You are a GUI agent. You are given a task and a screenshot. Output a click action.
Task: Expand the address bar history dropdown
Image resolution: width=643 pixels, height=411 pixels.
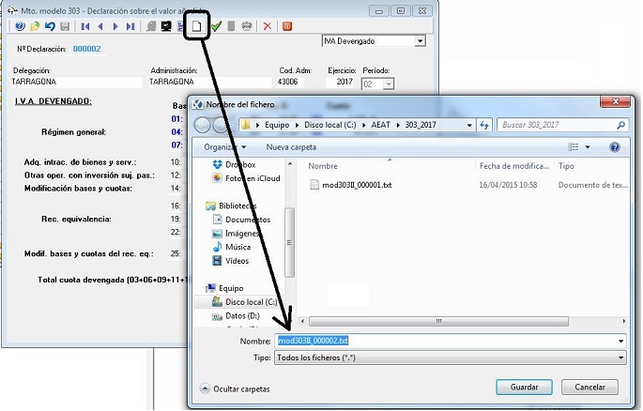coord(469,126)
